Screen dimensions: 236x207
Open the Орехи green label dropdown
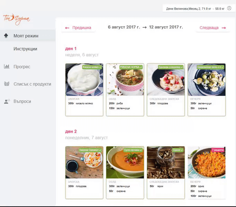[178, 150]
